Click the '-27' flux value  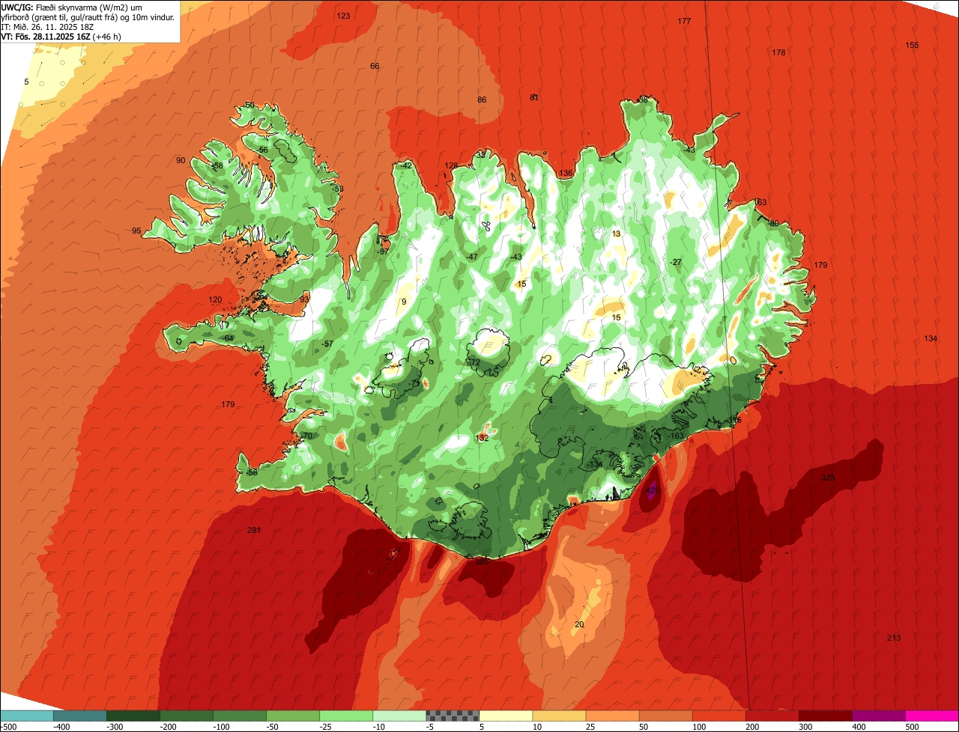677,262
